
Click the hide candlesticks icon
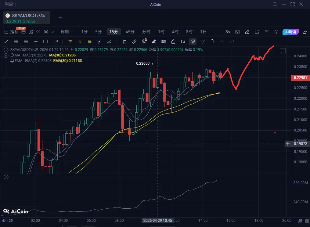[x=164, y=41]
